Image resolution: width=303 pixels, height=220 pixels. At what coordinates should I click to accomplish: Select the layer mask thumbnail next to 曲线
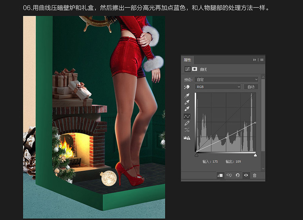(x=194, y=69)
